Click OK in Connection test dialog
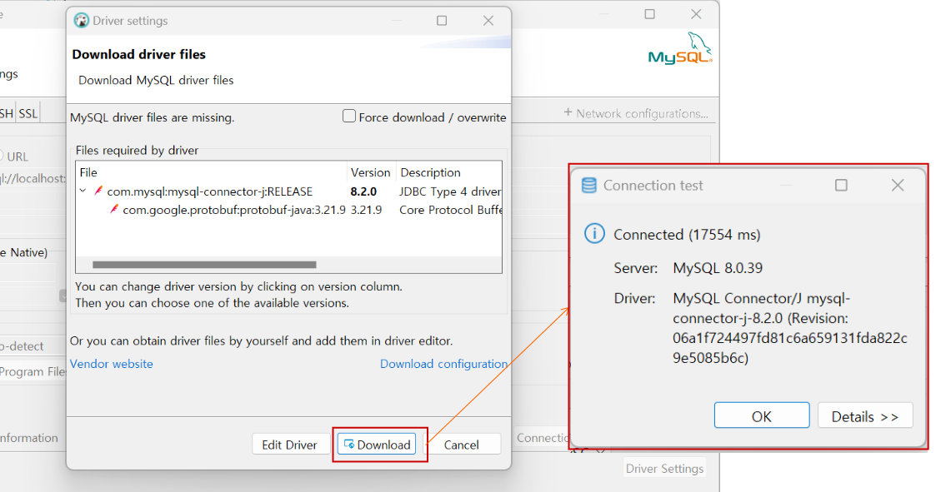The width and height of the screenshot is (941, 492). tap(762, 416)
